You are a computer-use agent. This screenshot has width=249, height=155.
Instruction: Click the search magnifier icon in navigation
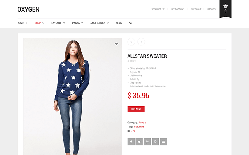130,23
